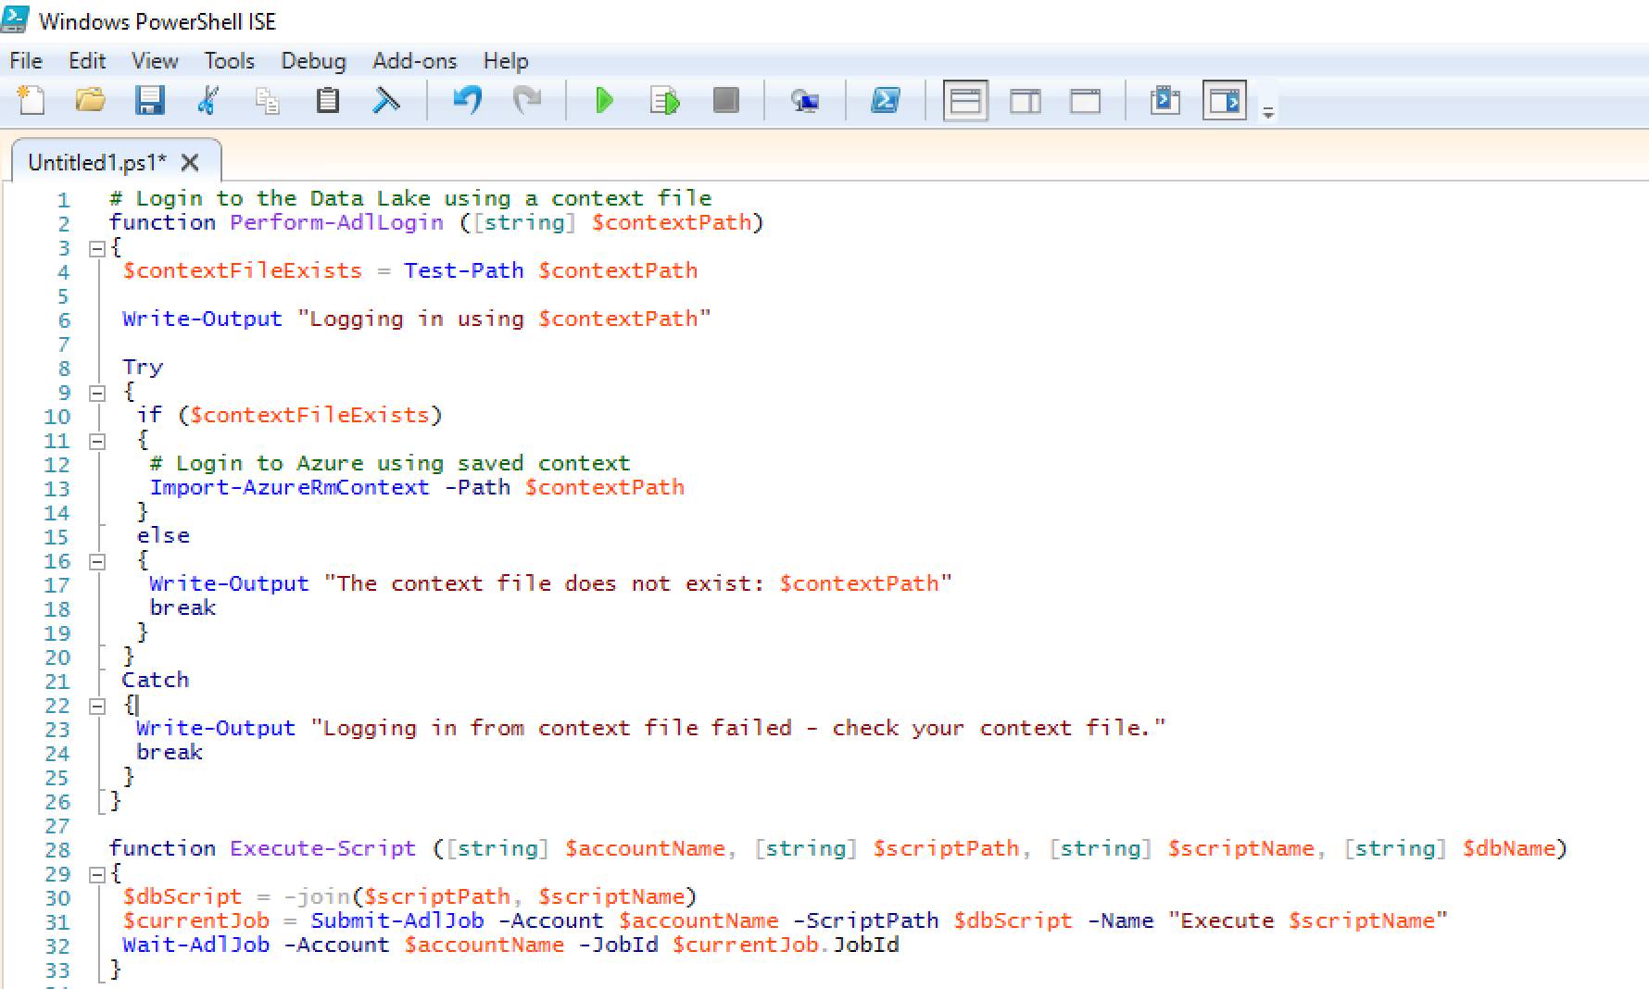Cut selection using the scissors icon
Image resolution: width=1649 pixels, height=989 pixels.
coord(208,100)
